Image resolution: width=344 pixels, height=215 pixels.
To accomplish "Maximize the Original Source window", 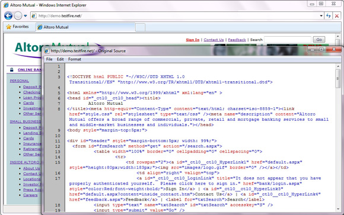I will tap(321, 50).
